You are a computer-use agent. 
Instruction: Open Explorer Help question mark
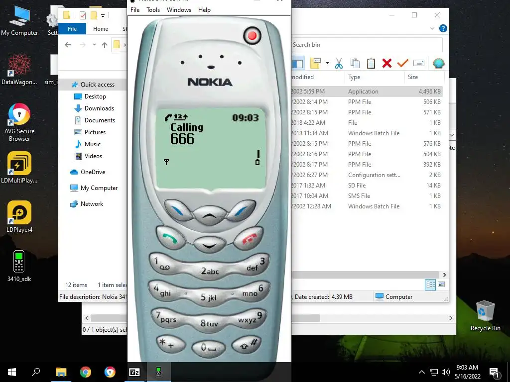point(443,28)
